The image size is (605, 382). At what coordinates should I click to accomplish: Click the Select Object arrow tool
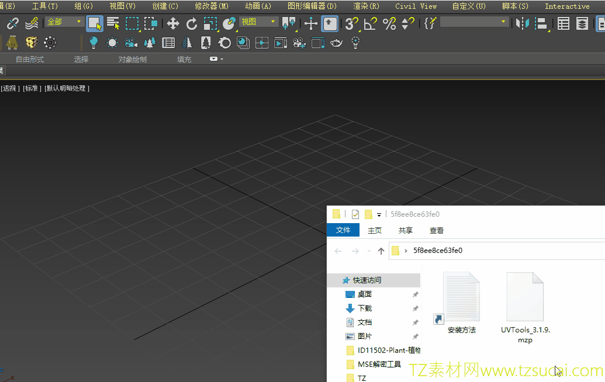click(x=95, y=24)
